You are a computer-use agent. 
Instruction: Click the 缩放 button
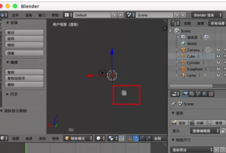pyautogui.click(x=24, y=45)
